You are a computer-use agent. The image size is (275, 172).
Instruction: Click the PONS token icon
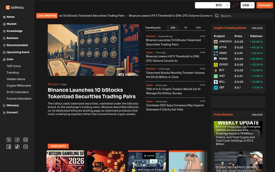point(216,59)
